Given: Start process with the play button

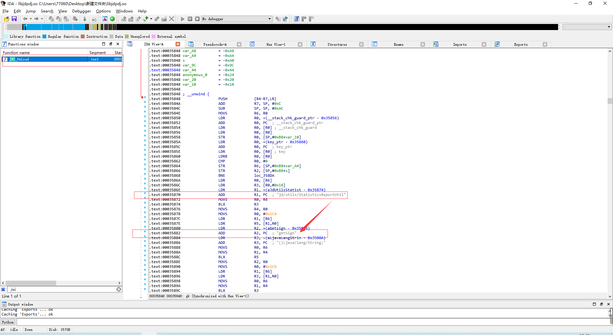Looking at the screenshot, I should pyautogui.click(x=183, y=19).
